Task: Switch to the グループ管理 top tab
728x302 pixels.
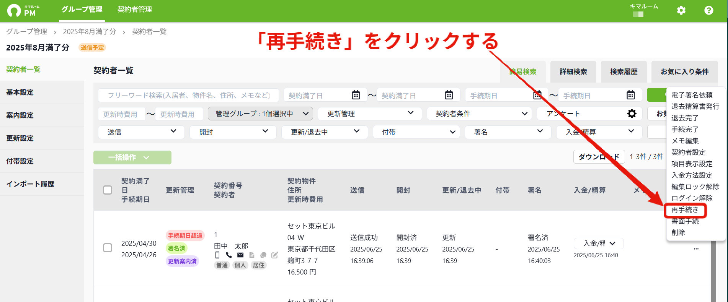Action: pyautogui.click(x=82, y=10)
